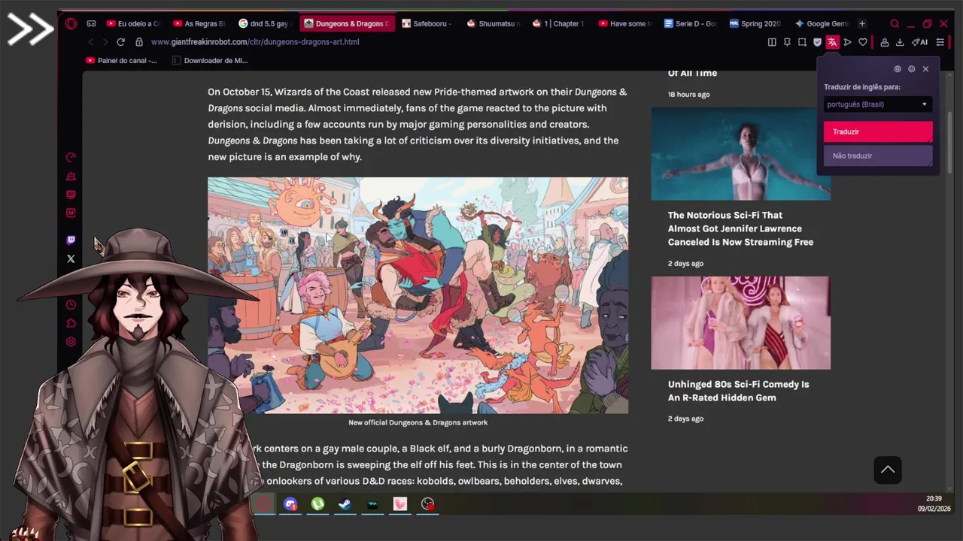Click the Opera GX logo menu

(x=71, y=23)
